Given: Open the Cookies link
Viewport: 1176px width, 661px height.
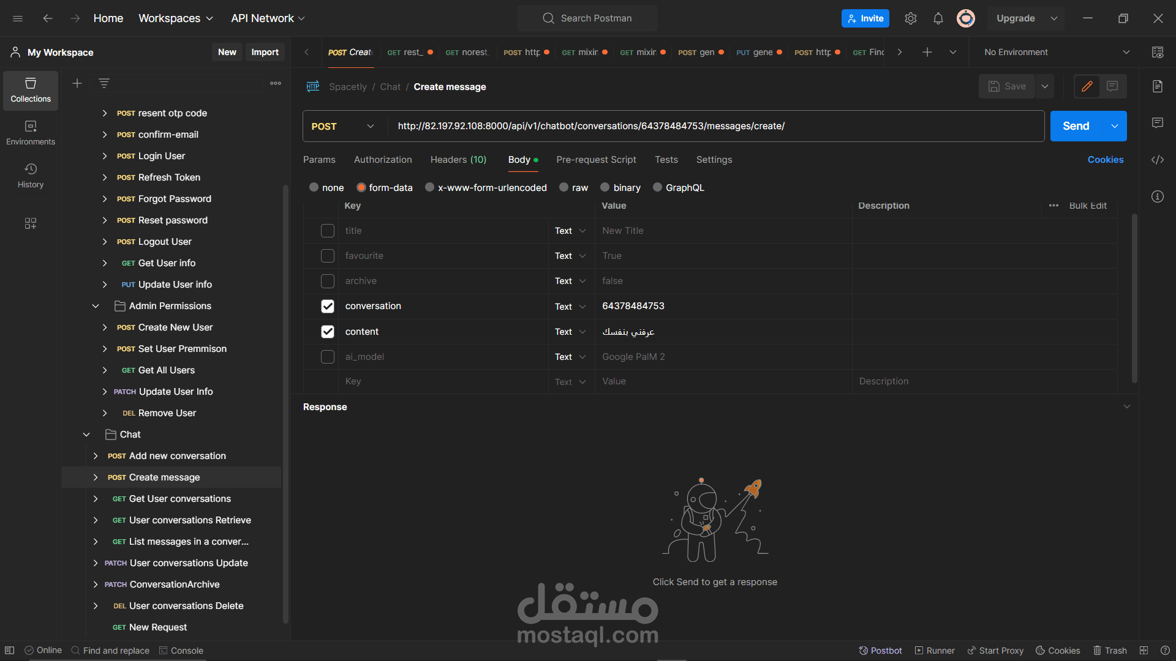Looking at the screenshot, I should [1106, 160].
